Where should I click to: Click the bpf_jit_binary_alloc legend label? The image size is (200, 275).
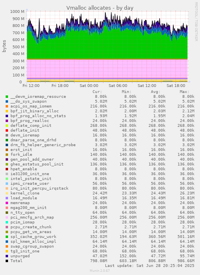click(x=35, y=111)
